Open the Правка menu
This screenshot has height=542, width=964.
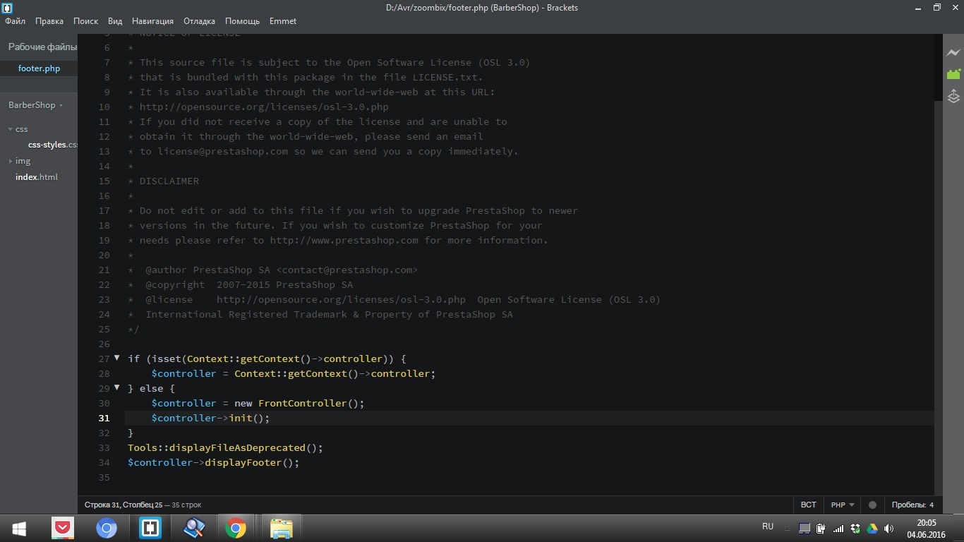pos(49,21)
